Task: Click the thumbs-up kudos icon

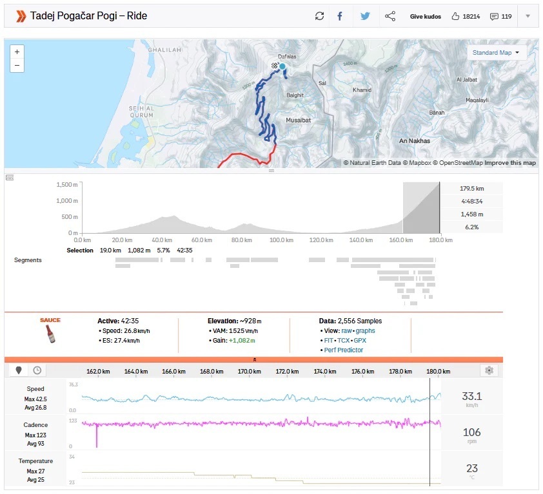Action: point(455,16)
